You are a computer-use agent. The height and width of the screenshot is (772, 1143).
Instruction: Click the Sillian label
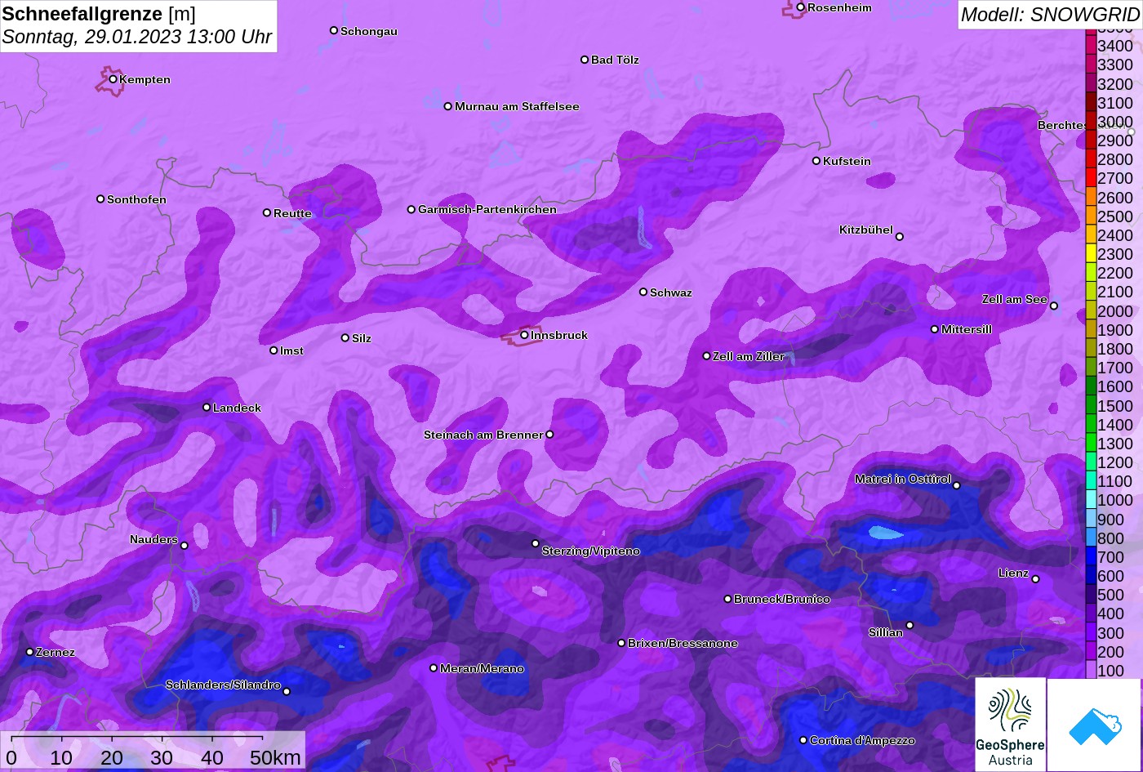point(886,632)
